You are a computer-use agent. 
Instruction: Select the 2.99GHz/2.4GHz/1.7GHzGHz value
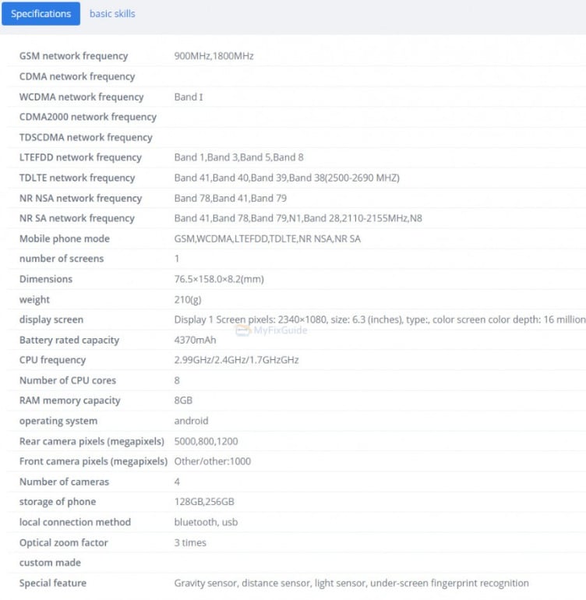236,360
